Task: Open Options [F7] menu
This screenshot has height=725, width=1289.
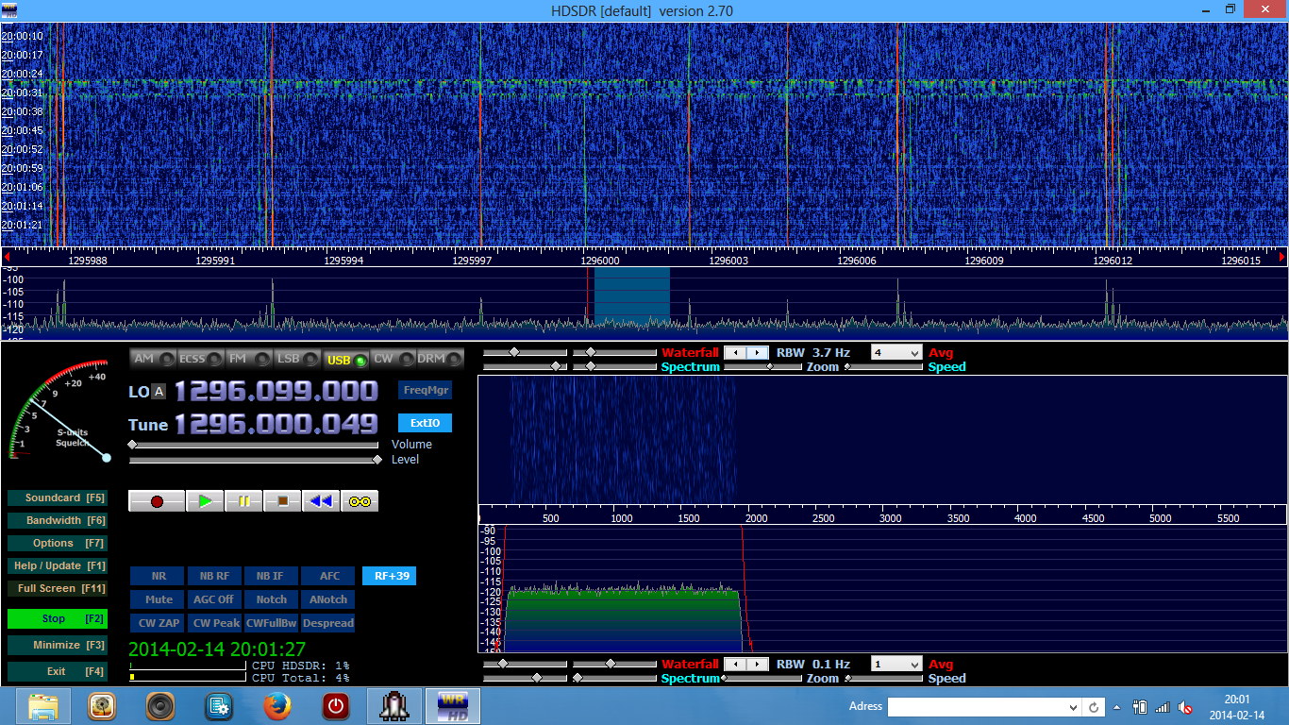Action: [57, 543]
